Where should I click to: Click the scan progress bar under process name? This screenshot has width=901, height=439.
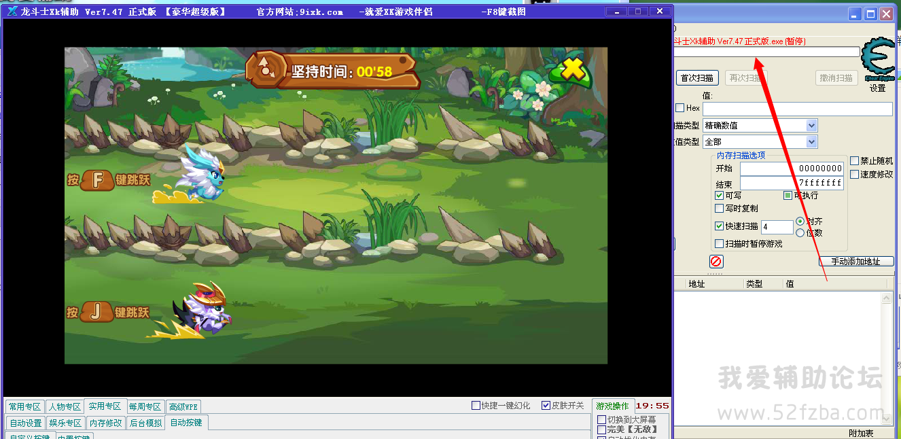(766, 52)
